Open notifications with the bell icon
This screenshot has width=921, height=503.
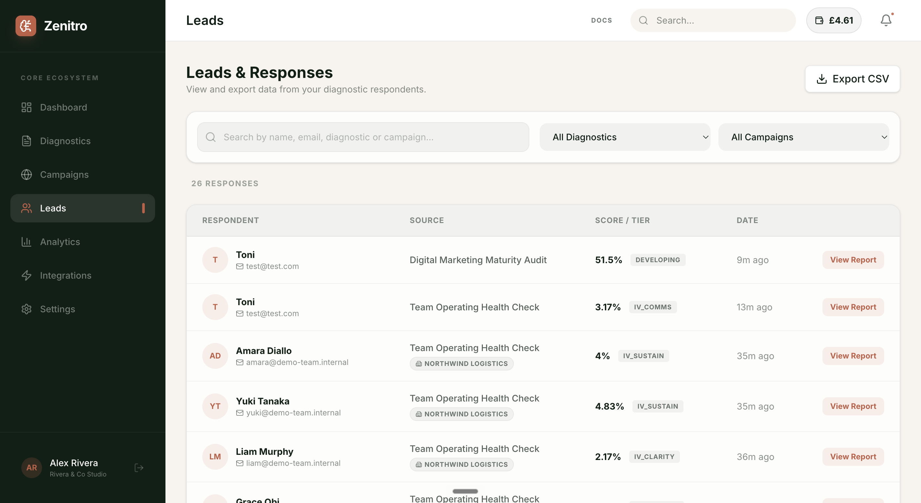[886, 20]
